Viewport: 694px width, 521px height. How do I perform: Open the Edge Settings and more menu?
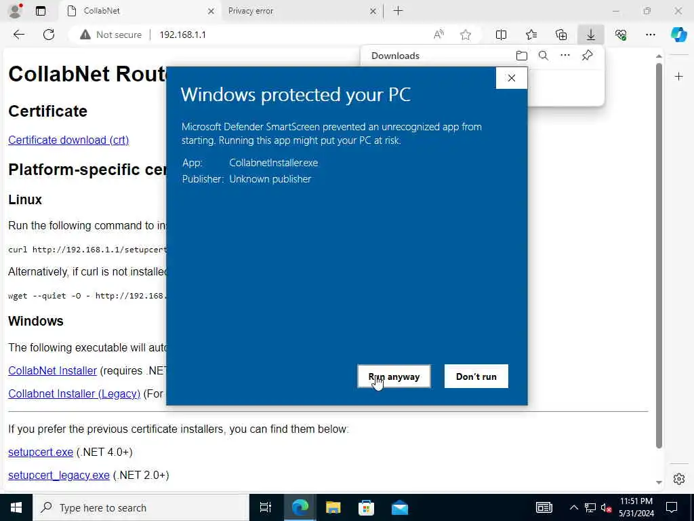[x=651, y=35]
